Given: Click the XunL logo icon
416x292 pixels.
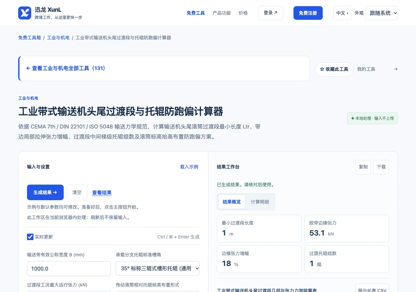Looking at the screenshot, I should tap(25, 13).
